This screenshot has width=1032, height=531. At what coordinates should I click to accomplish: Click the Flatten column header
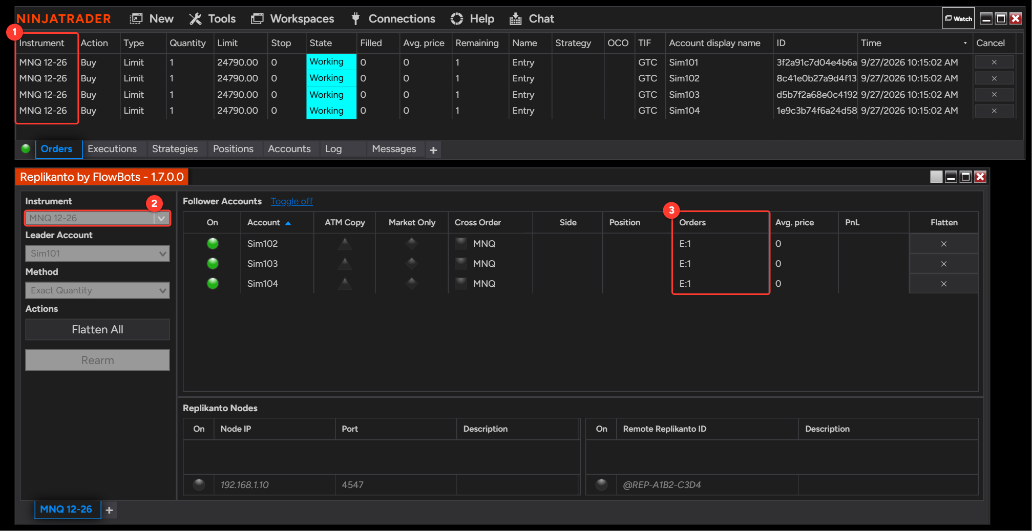click(943, 223)
